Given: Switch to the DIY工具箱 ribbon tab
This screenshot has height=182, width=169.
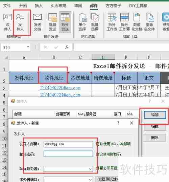Looking at the screenshot, I should (138, 5).
